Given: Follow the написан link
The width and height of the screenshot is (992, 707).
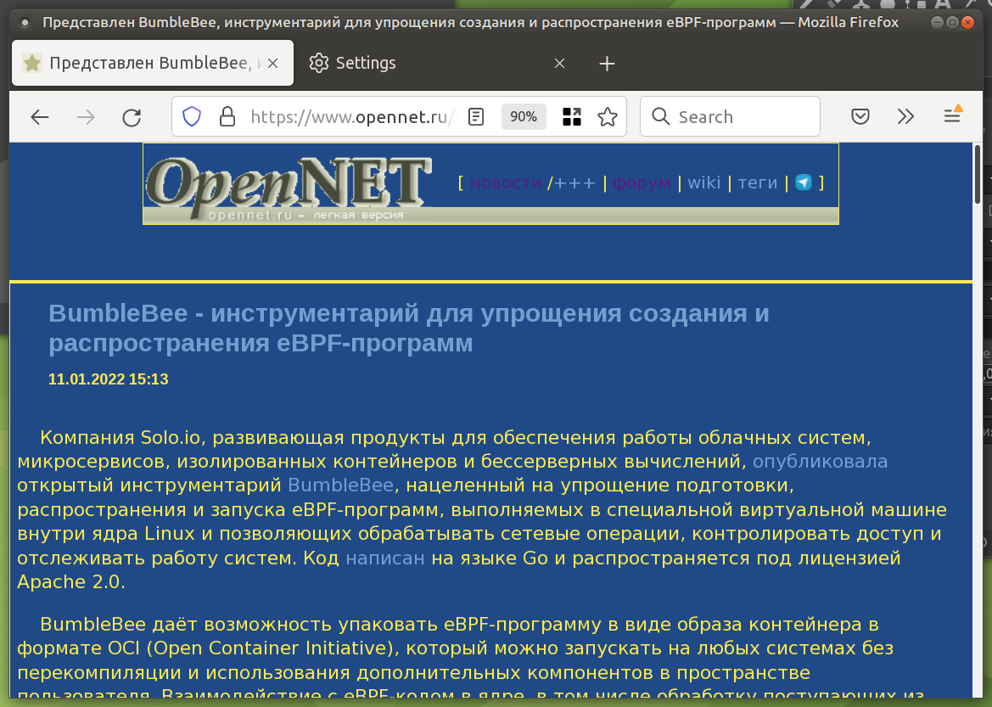Looking at the screenshot, I should tap(385, 558).
